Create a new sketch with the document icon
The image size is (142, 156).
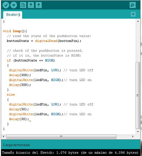click(23, 5)
